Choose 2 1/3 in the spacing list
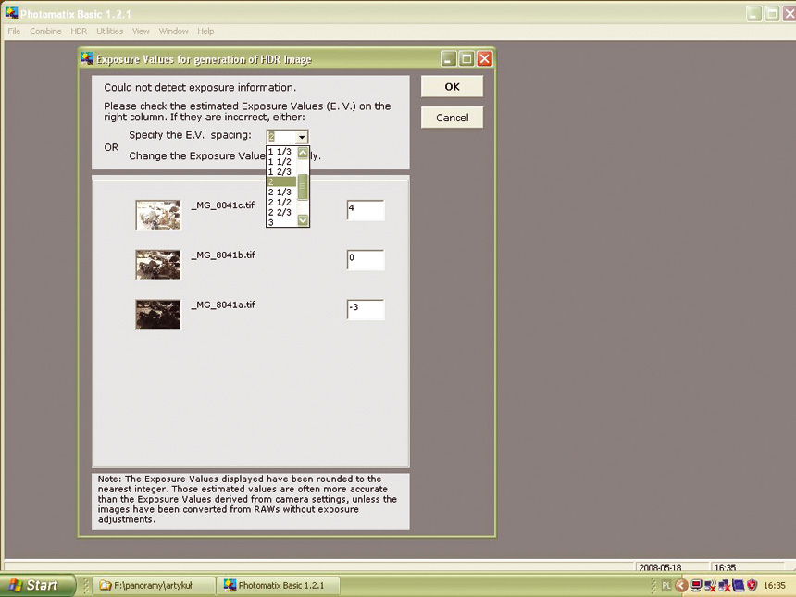Screen dimensions: 796x597 point(281,193)
